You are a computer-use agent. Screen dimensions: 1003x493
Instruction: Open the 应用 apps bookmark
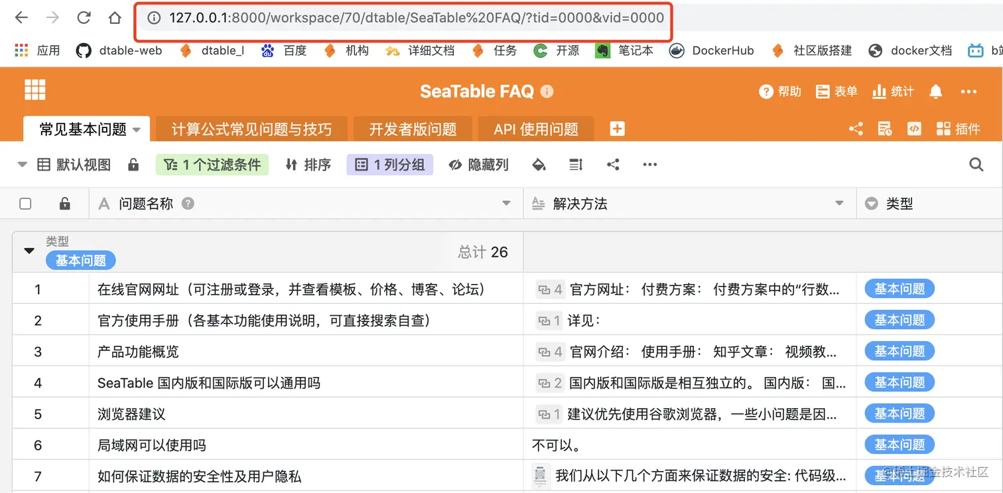coord(38,50)
